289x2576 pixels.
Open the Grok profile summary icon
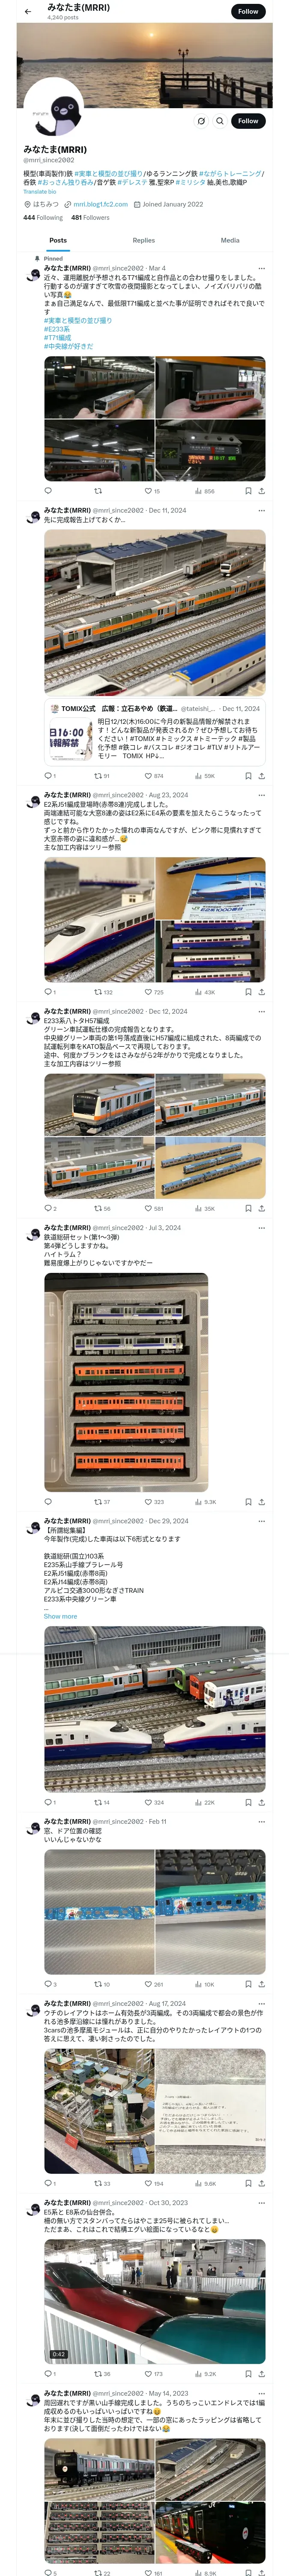pos(200,120)
